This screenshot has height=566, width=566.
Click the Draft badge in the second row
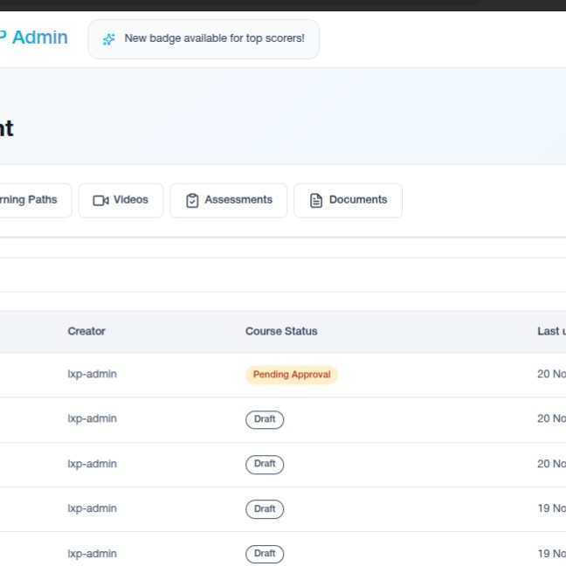[x=265, y=419]
